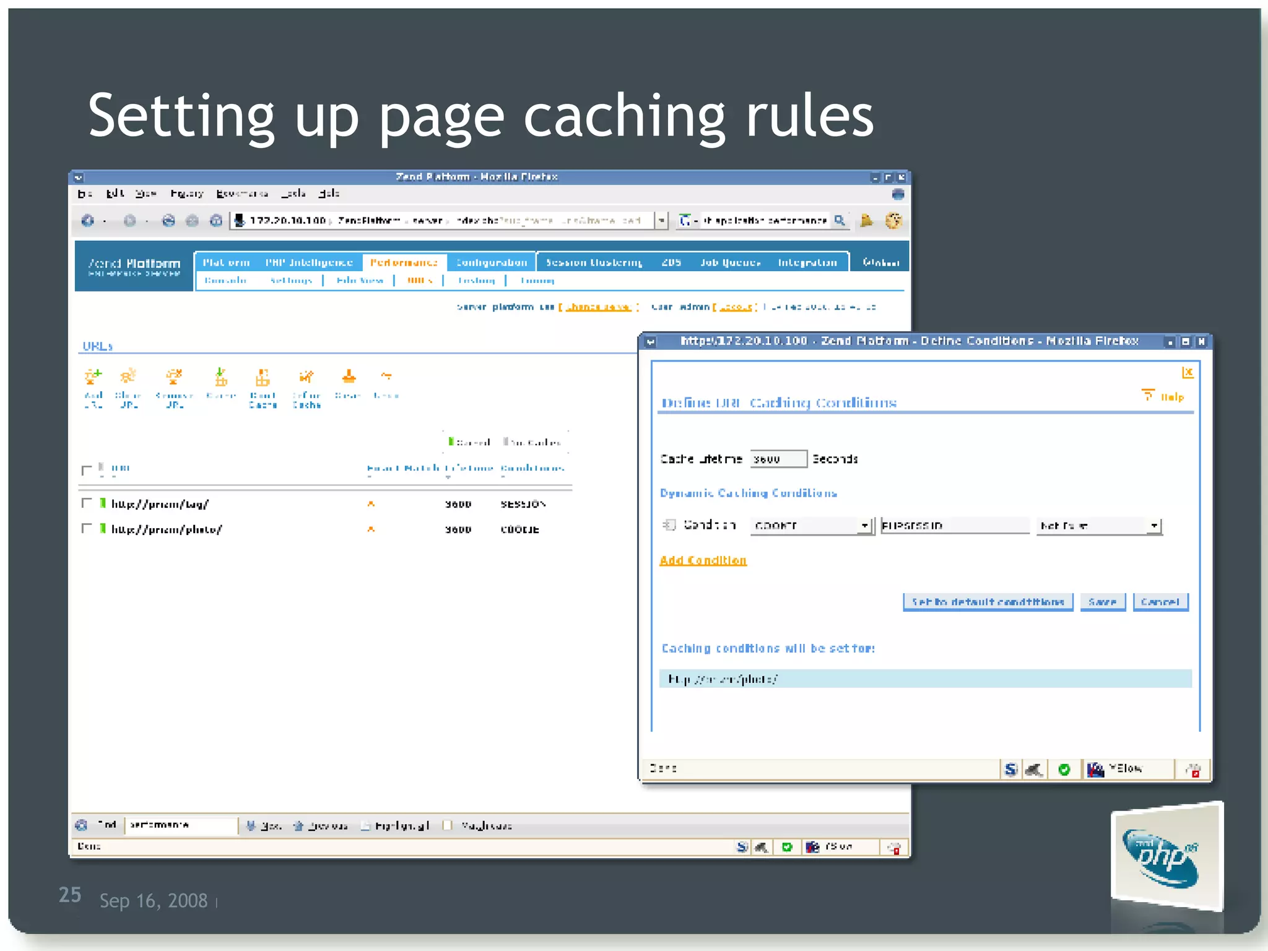Click the fourth URLs toolbar icon with green arrow

pos(221,376)
